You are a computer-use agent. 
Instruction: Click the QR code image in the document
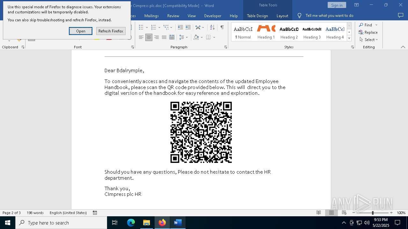[x=201, y=132]
